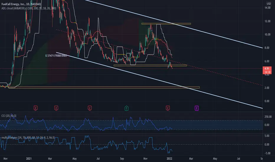
Task: Click the USD currency label on price axis
Action: coord(269,4)
